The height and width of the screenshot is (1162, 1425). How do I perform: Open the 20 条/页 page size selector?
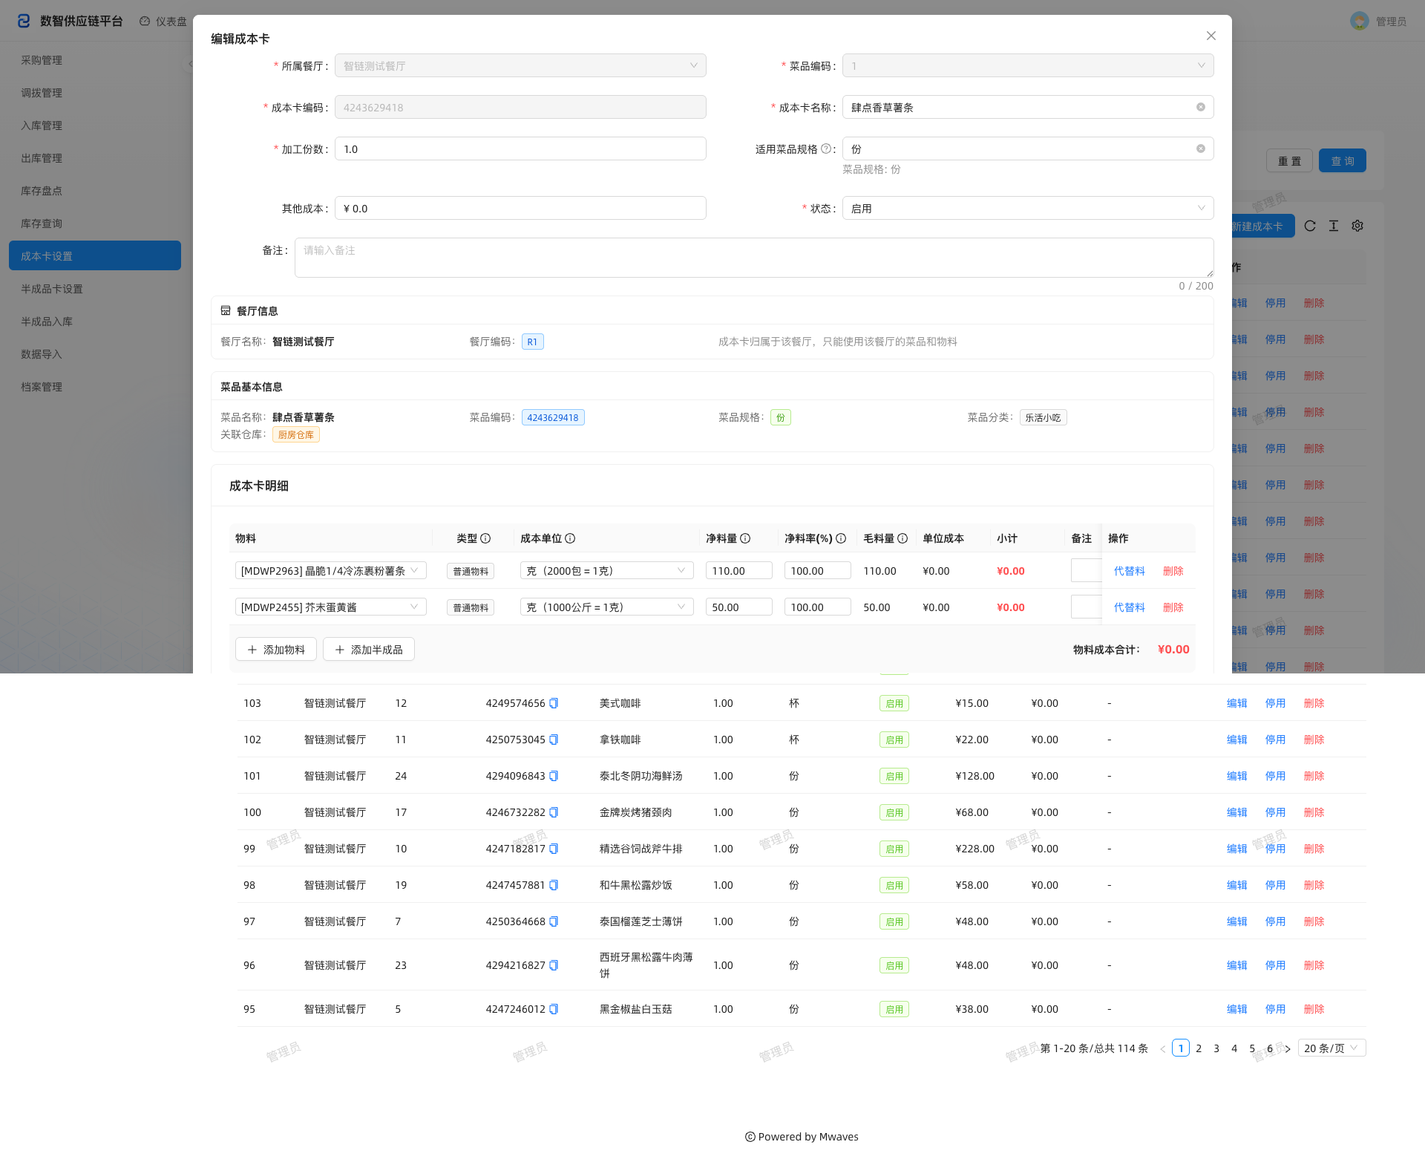(1332, 1048)
